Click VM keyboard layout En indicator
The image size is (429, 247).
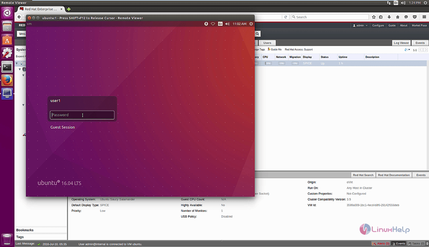click(220, 24)
